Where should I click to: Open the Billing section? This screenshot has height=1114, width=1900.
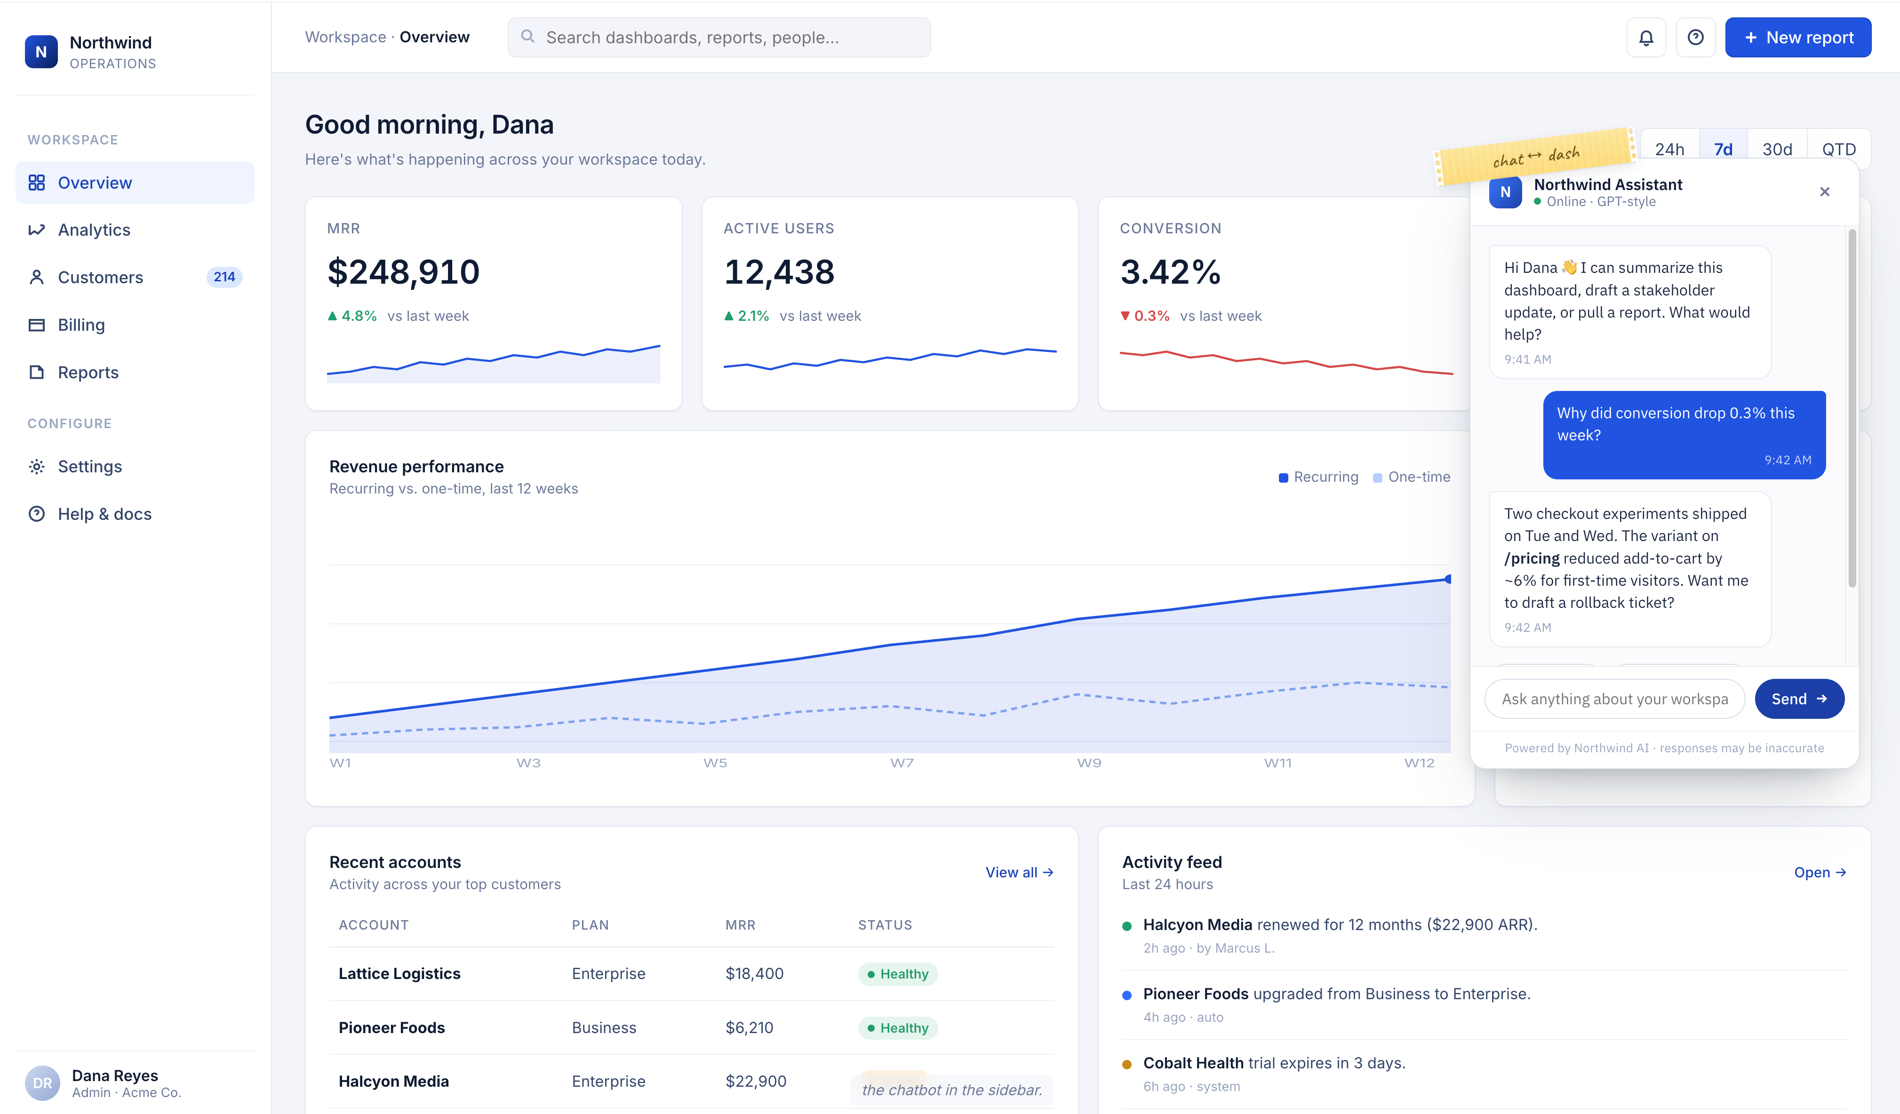[81, 325]
